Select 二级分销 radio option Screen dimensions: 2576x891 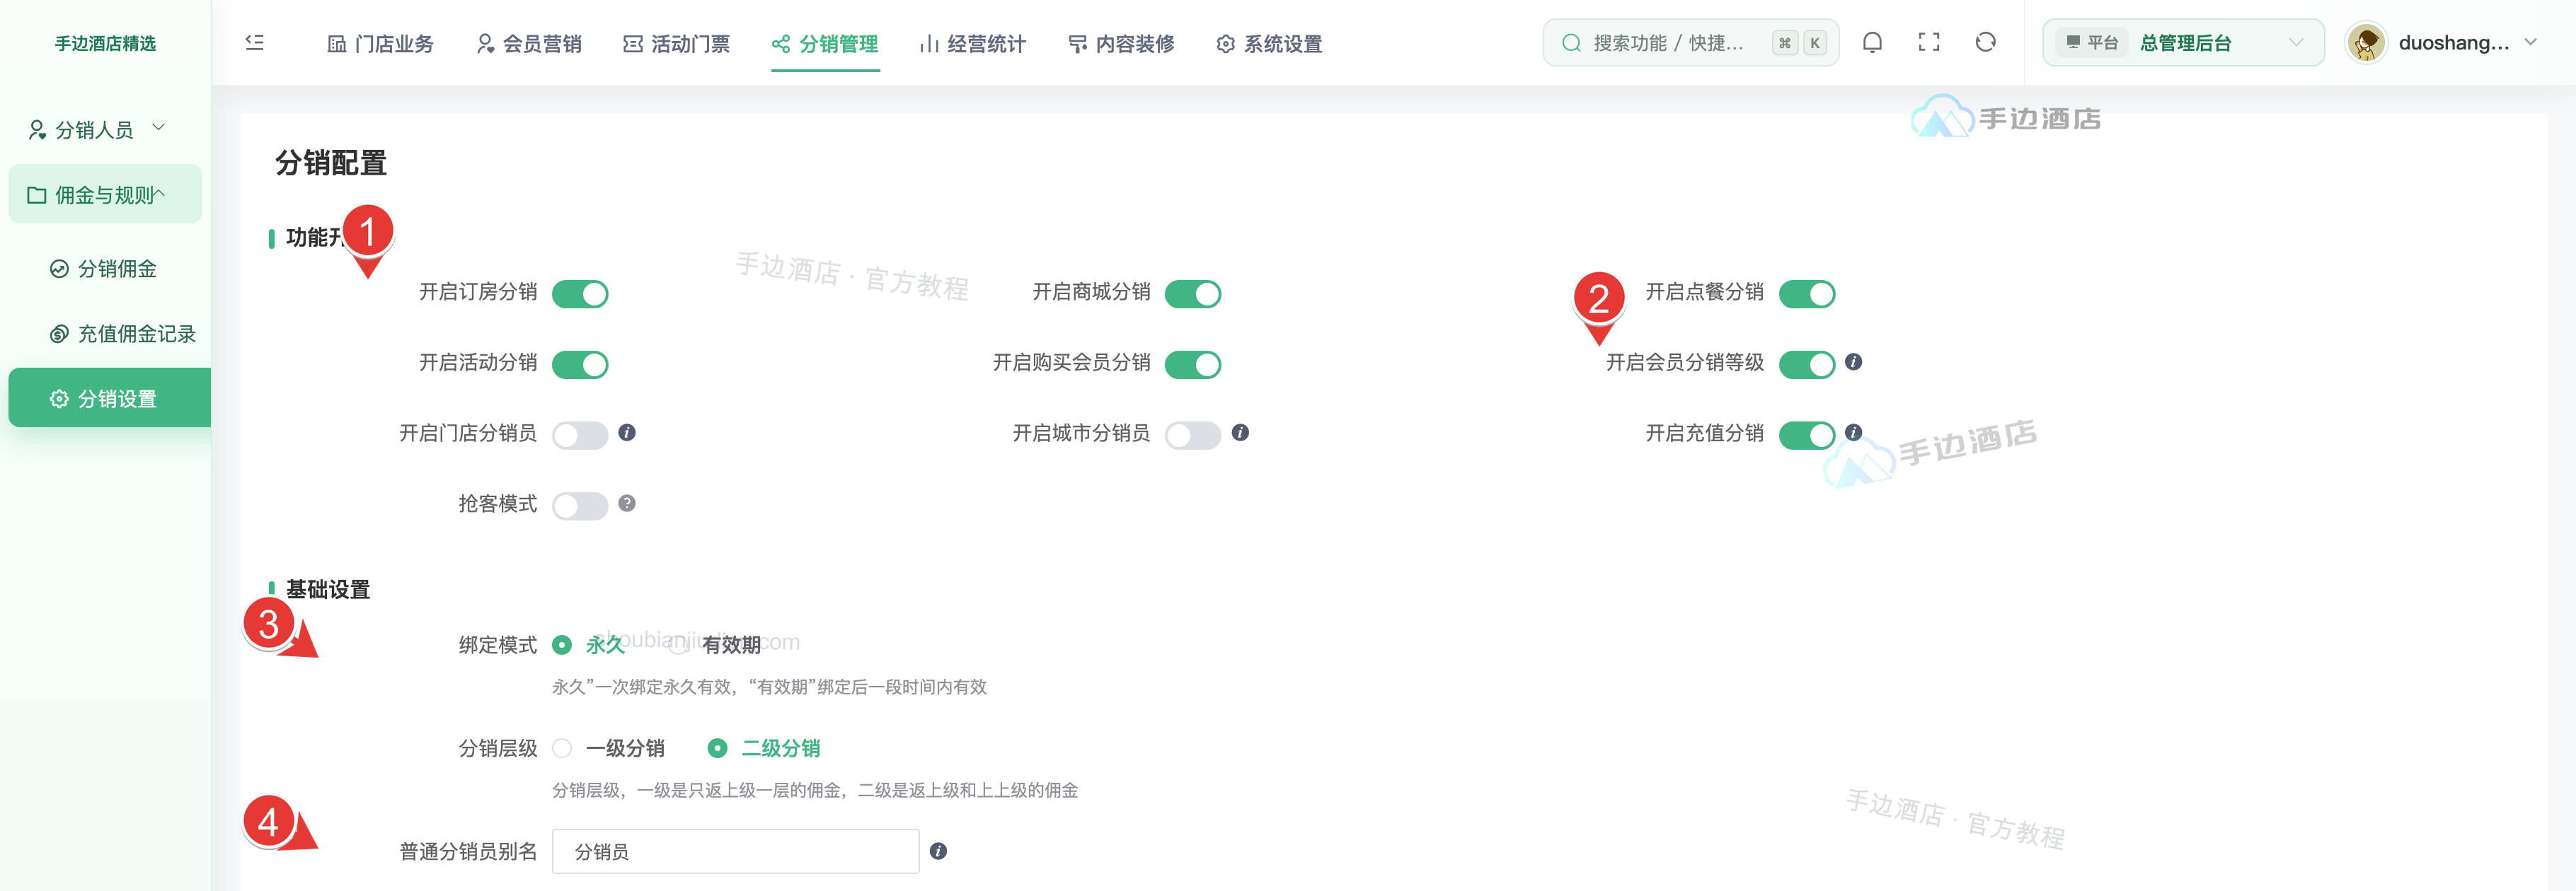tap(717, 748)
